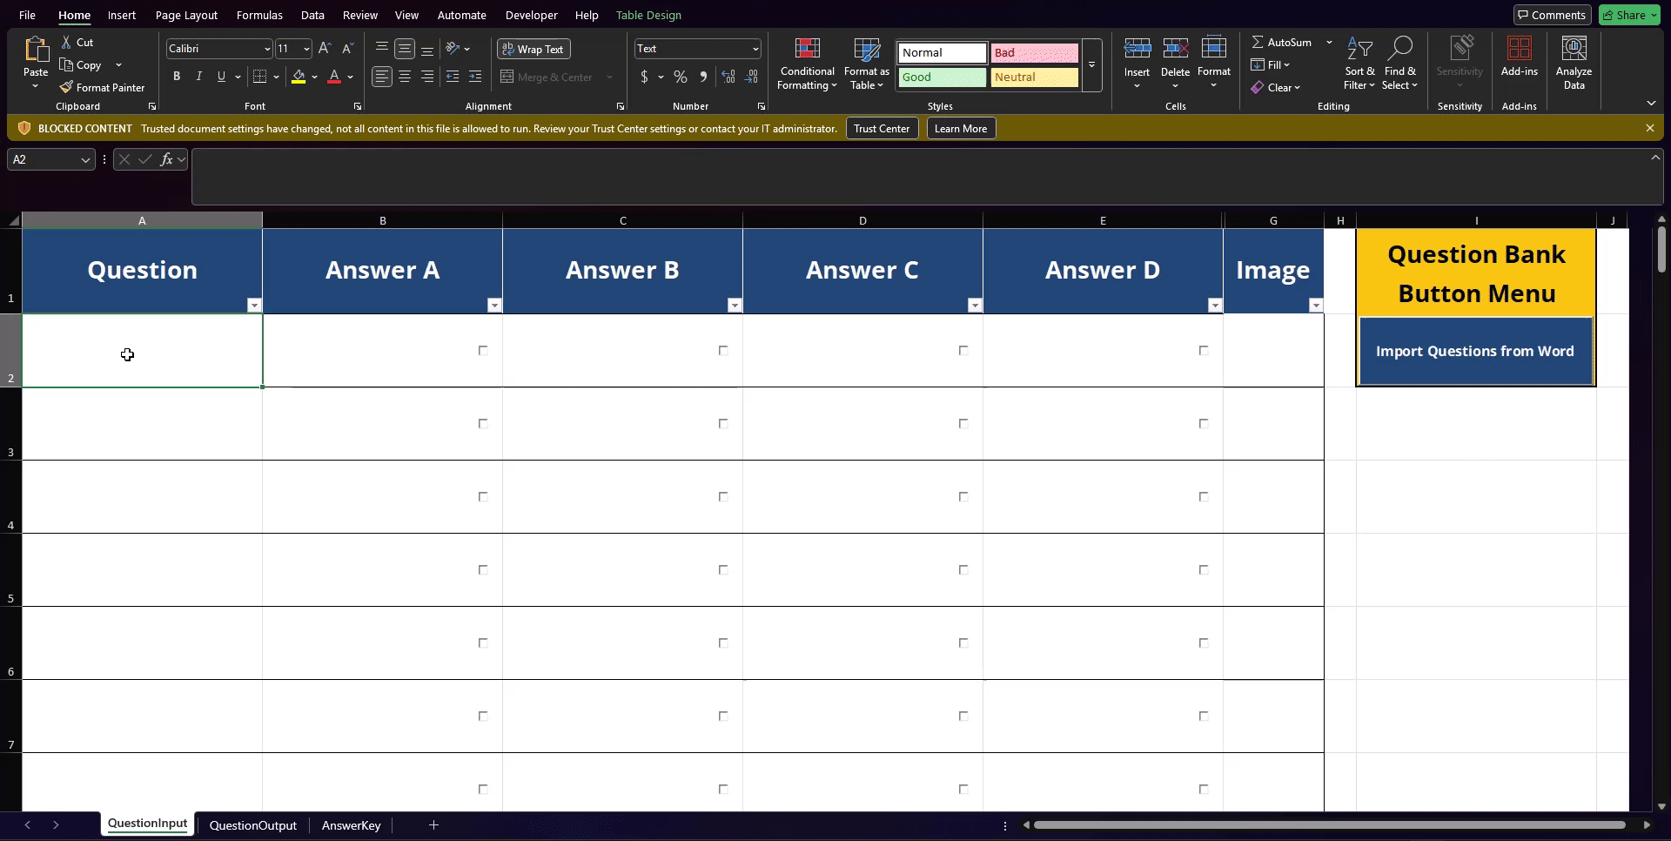Click the Increase Font Size icon
The image size is (1671, 841).
click(x=325, y=49)
